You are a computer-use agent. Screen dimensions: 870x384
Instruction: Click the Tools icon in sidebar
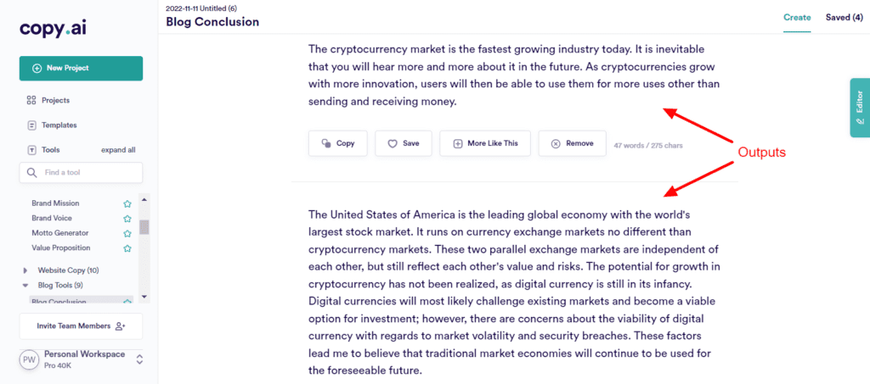click(31, 150)
